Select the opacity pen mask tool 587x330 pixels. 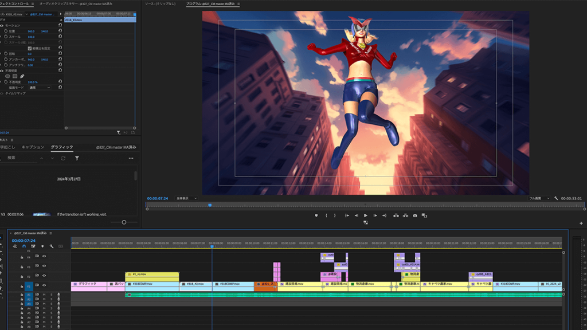[22, 76]
